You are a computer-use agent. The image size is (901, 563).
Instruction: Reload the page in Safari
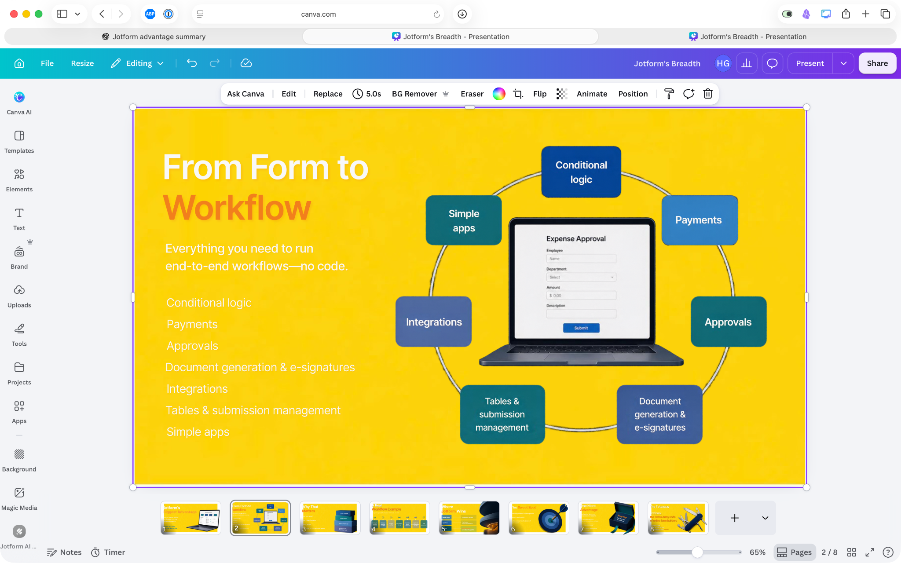click(x=436, y=14)
